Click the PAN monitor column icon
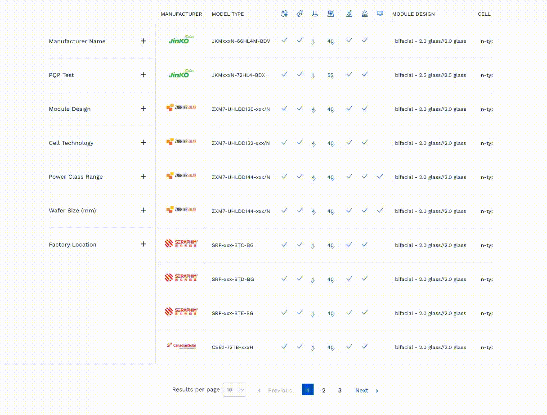The width and height of the screenshot is (547, 415). (x=380, y=14)
